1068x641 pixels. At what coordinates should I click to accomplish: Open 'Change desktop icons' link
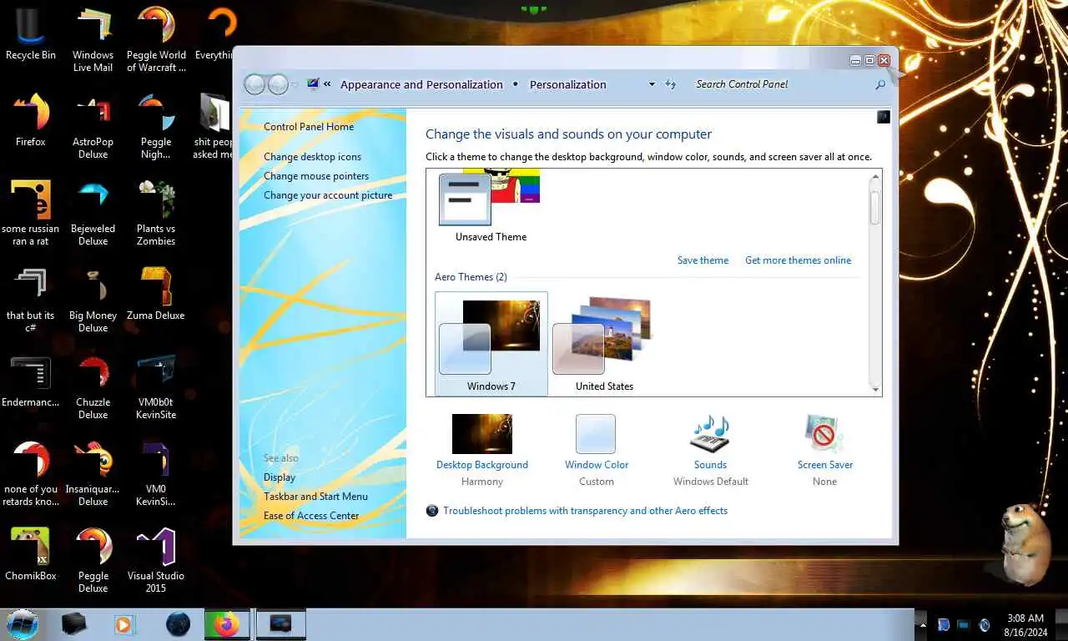point(313,157)
